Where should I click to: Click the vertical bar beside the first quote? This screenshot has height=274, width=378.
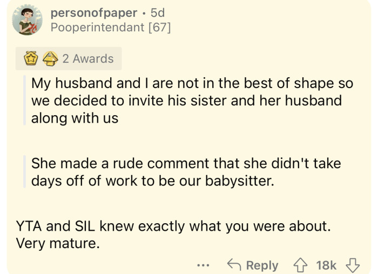pos(24,101)
